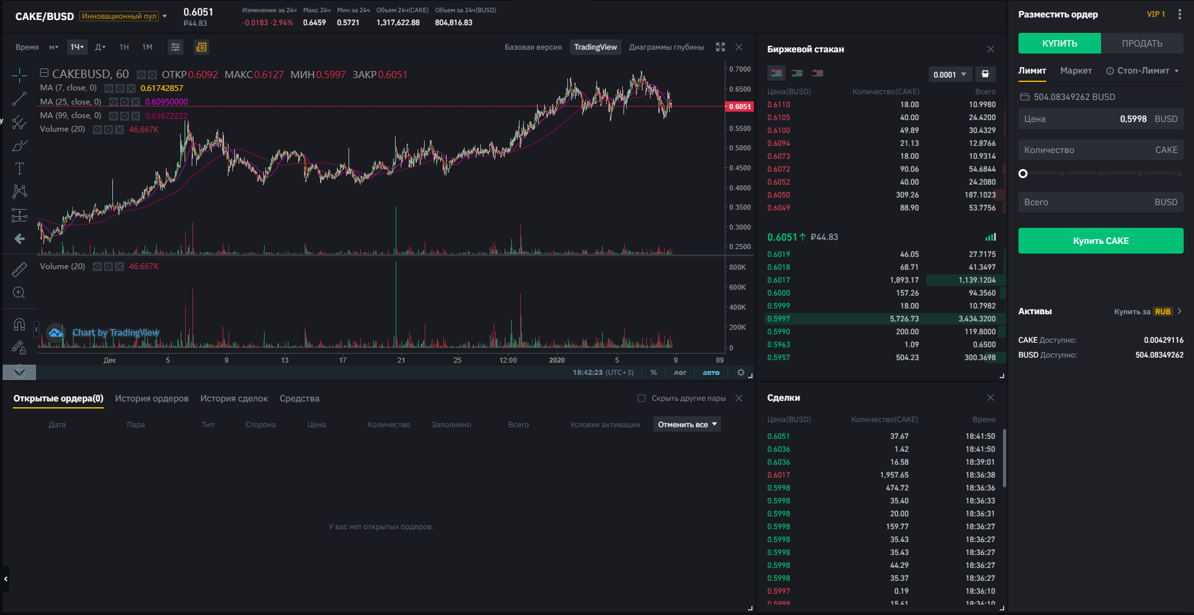1194x615 pixels.
Task: Select the Маркет order tab
Action: click(1076, 71)
